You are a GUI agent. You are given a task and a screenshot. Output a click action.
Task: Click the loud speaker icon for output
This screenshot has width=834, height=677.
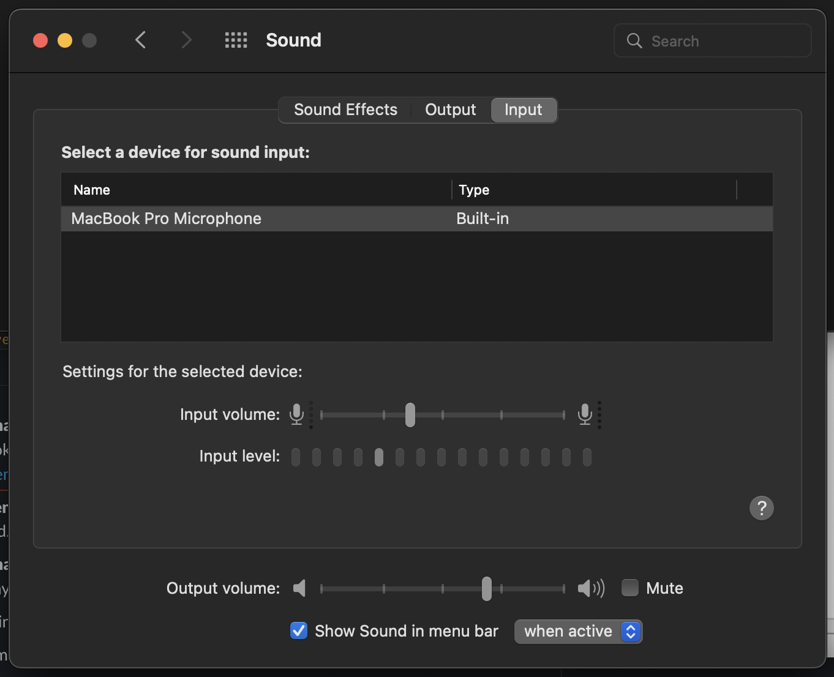click(591, 588)
